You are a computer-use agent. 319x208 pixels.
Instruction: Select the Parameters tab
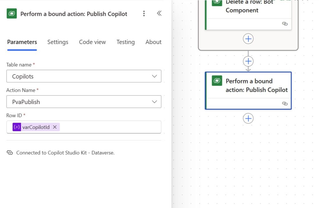[x=22, y=42]
